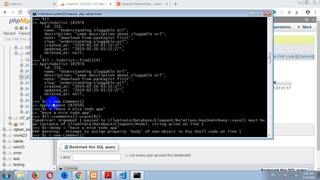Screen dimensions: 320x180
Task: Click the collapse panel icon next to gear
Action: click(313, 20)
